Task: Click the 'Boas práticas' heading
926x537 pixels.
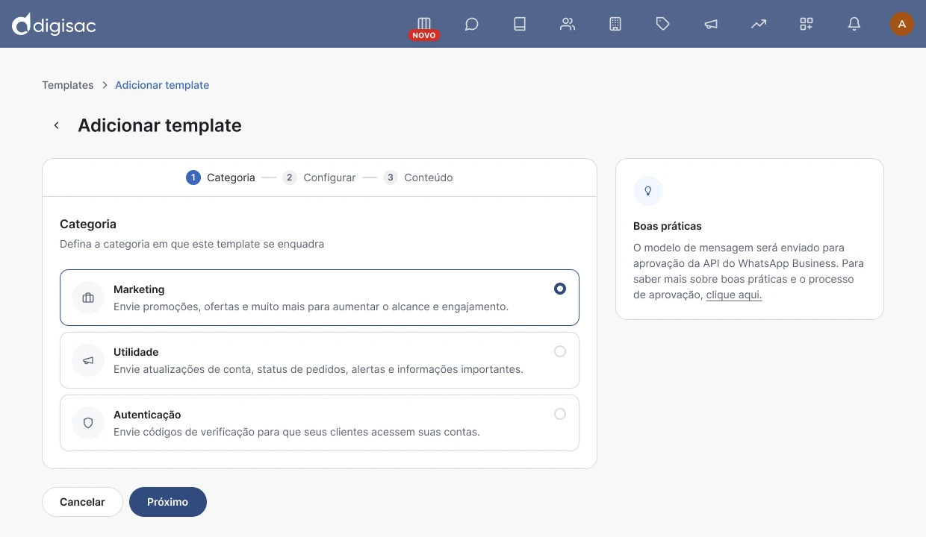Action: pyautogui.click(x=668, y=226)
